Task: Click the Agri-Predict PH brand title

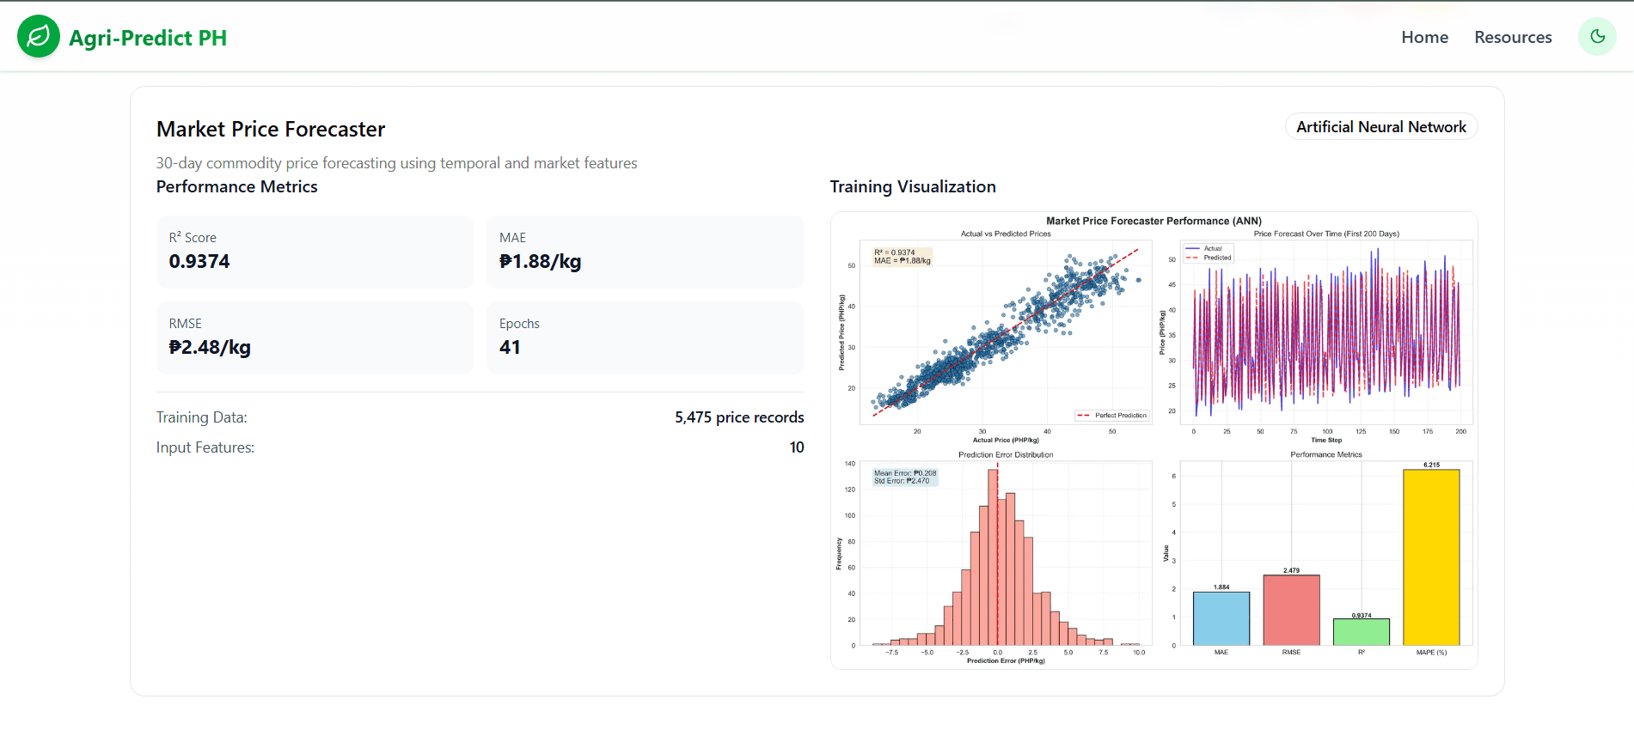Action: coord(148,38)
